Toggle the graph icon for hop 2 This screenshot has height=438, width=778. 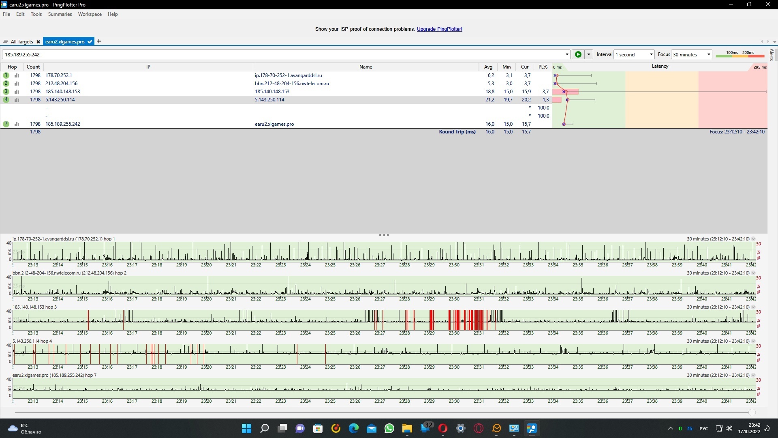17,84
